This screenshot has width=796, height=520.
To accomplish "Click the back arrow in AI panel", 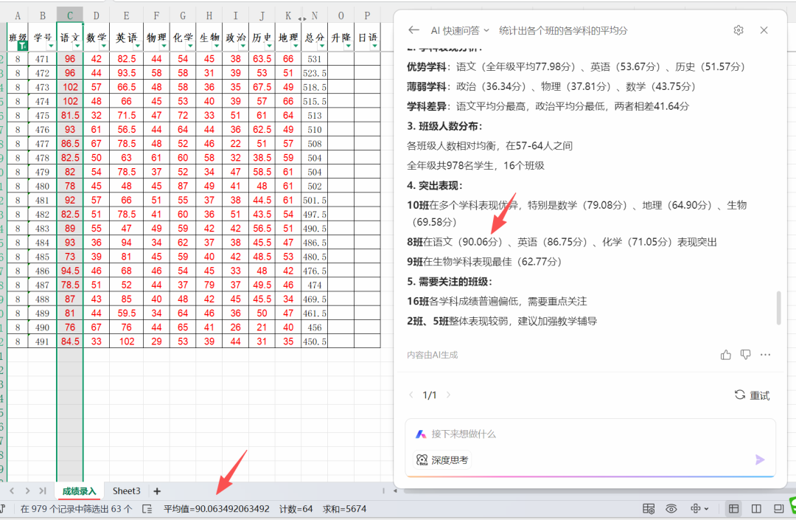I will point(413,30).
